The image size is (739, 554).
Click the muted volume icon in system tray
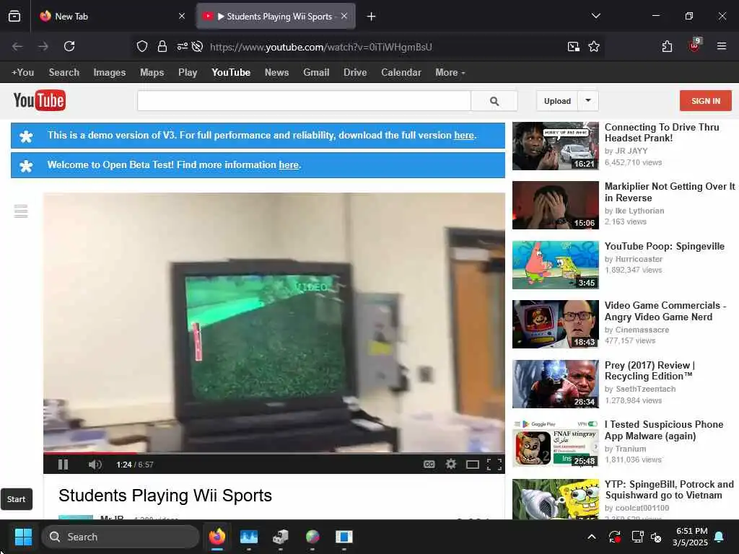coord(656,537)
